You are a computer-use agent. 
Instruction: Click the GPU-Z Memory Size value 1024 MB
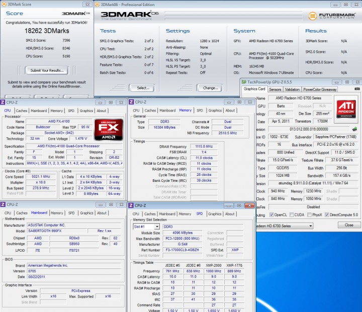[283, 175]
